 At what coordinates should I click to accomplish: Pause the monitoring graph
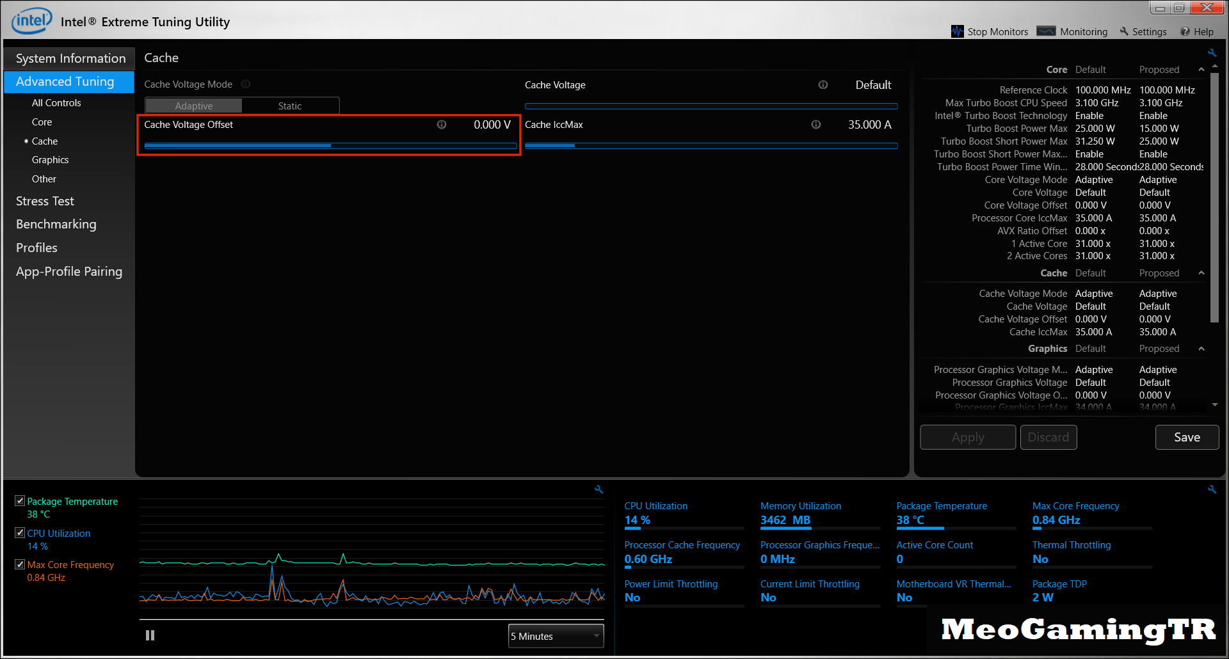[150, 635]
